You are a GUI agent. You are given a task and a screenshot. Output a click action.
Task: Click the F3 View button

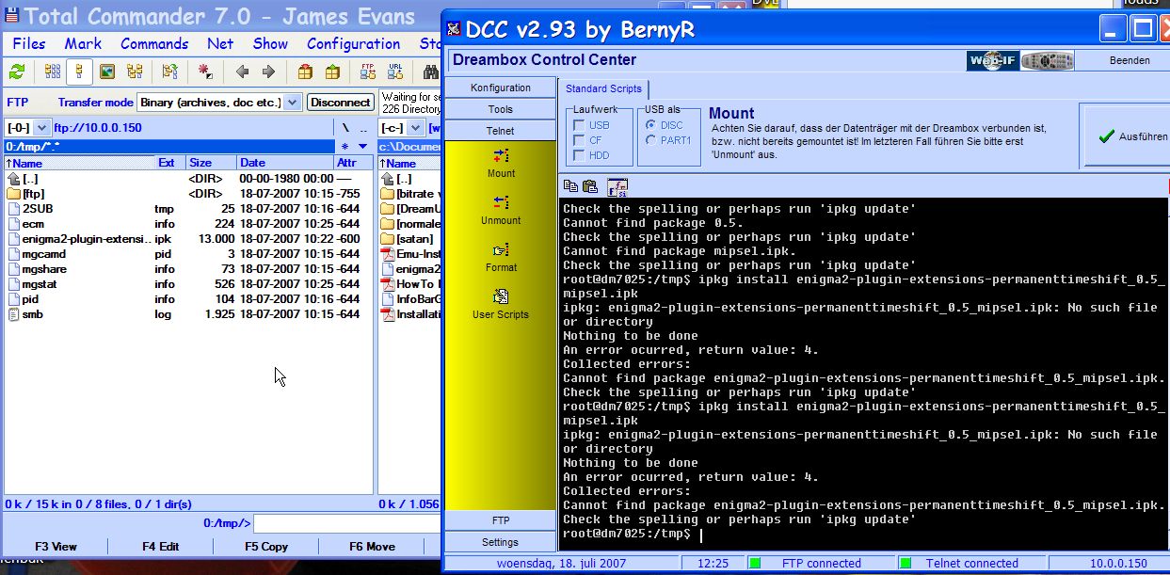(x=56, y=547)
